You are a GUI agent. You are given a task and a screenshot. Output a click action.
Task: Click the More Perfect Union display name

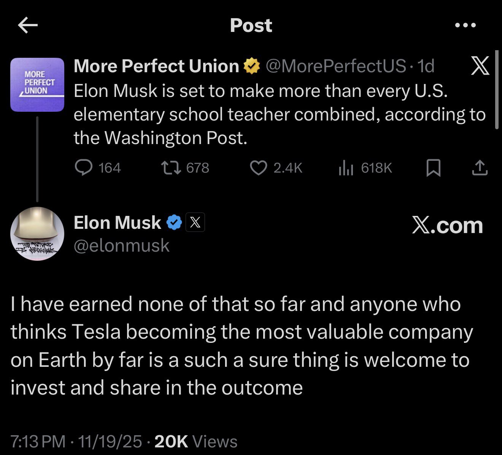tap(156, 66)
